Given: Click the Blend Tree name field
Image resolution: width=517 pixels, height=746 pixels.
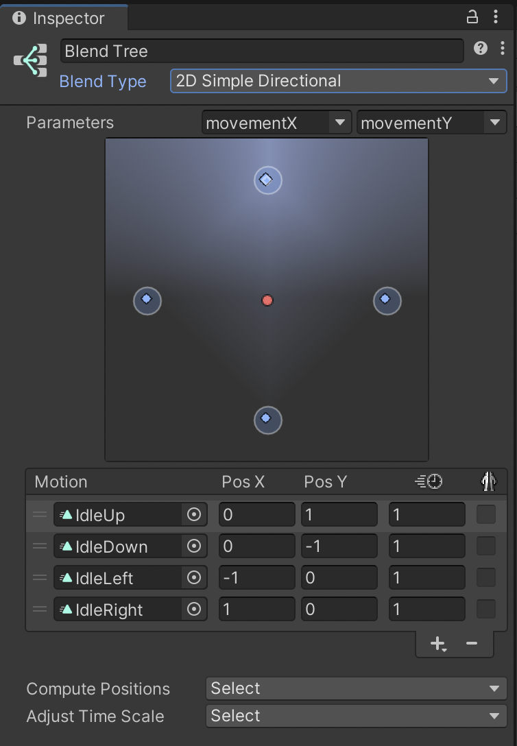Looking at the screenshot, I should pos(262,51).
